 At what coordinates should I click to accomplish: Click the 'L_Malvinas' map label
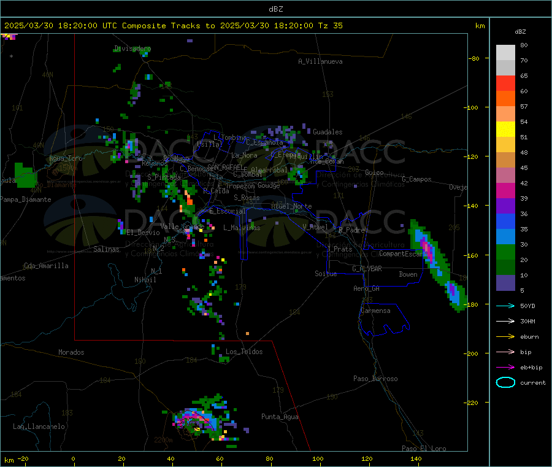[x=242, y=228]
